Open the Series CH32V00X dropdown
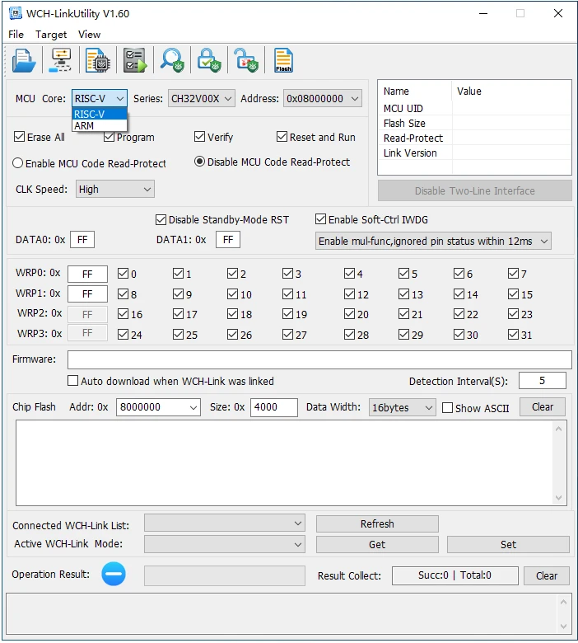This screenshot has height=643, width=578. (202, 98)
